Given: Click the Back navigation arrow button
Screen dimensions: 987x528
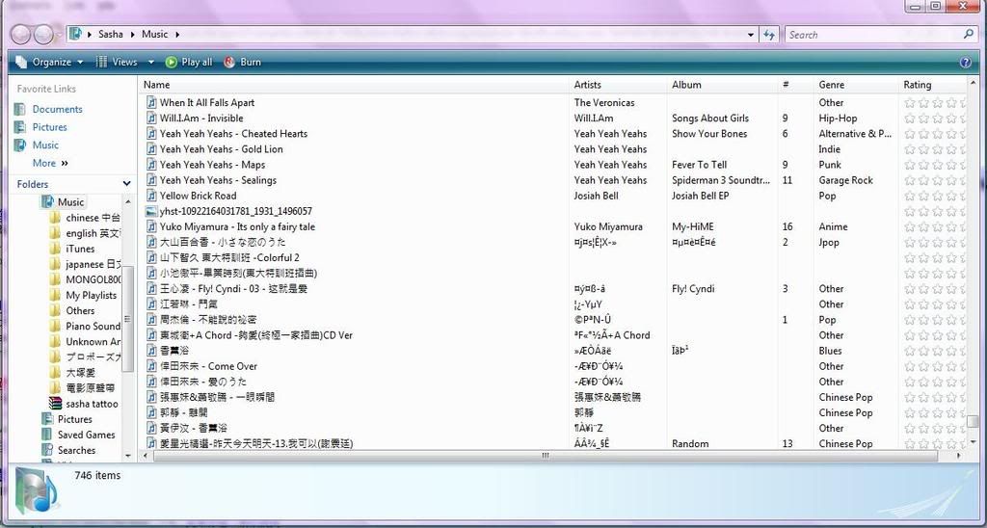Looking at the screenshot, I should 21,35.
